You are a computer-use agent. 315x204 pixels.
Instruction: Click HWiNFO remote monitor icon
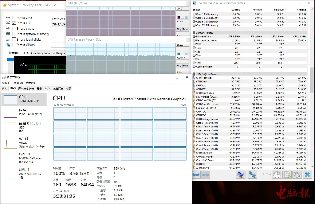tap(252, 175)
